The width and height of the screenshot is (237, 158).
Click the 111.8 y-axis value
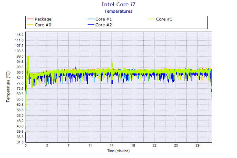click(19, 40)
